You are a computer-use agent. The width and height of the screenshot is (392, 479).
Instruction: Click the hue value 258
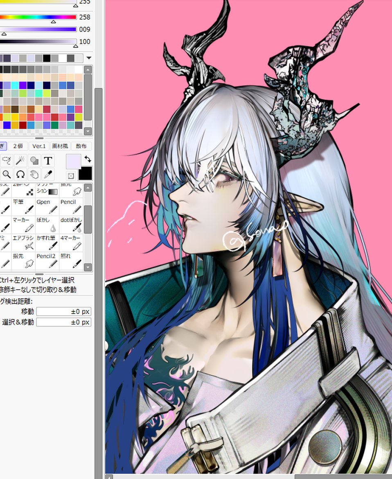click(85, 17)
